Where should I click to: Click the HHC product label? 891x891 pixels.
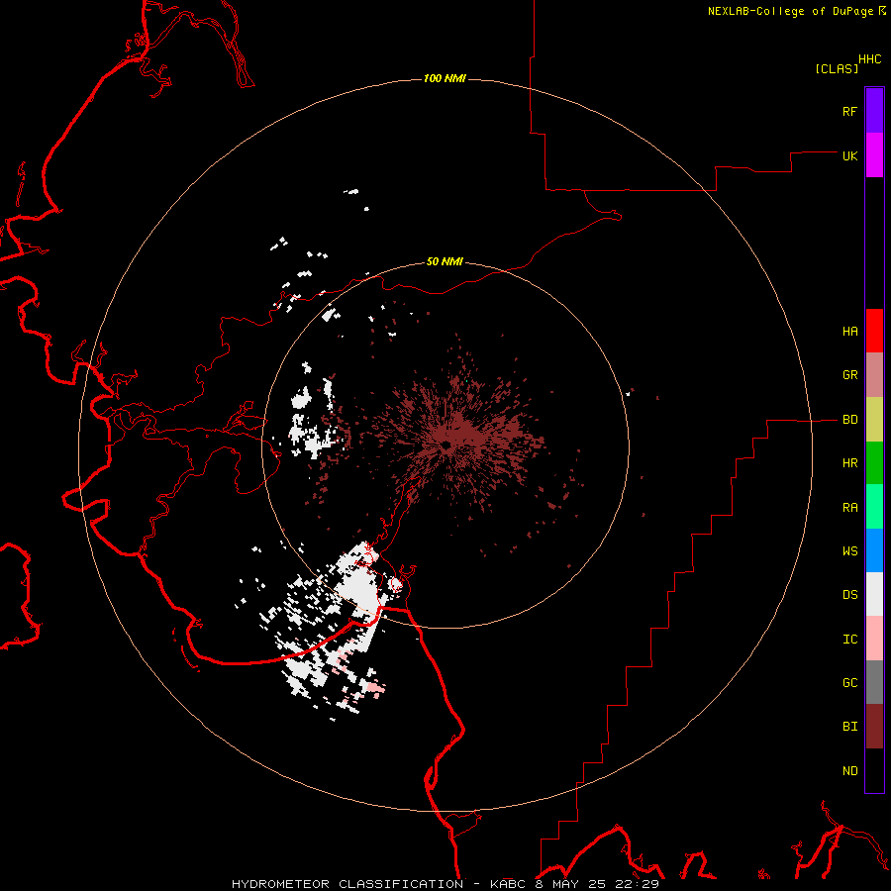click(x=869, y=59)
